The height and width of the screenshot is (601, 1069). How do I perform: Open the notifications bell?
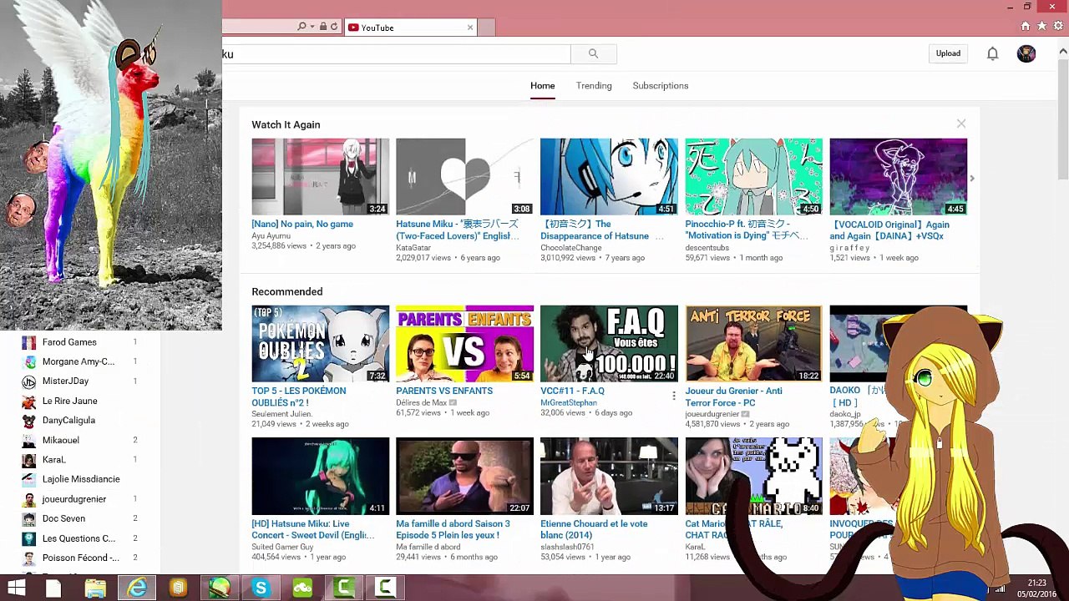point(992,53)
